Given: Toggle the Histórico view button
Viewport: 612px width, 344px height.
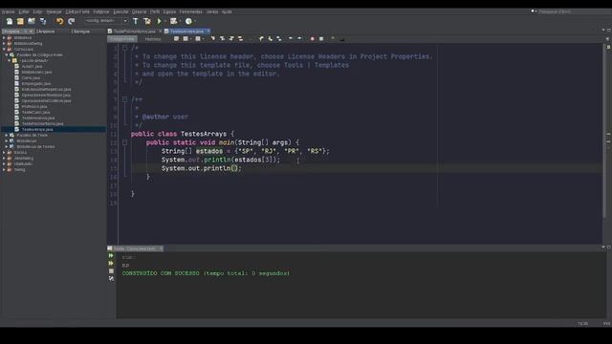Looking at the screenshot, I should click(x=153, y=39).
